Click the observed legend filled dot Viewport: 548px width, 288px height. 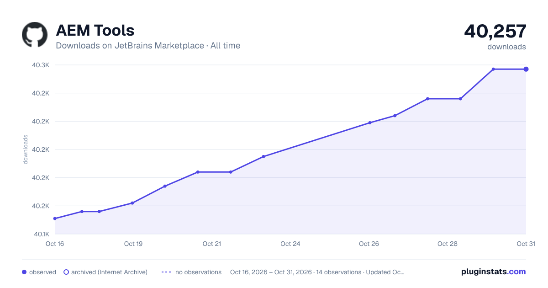[x=24, y=272]
